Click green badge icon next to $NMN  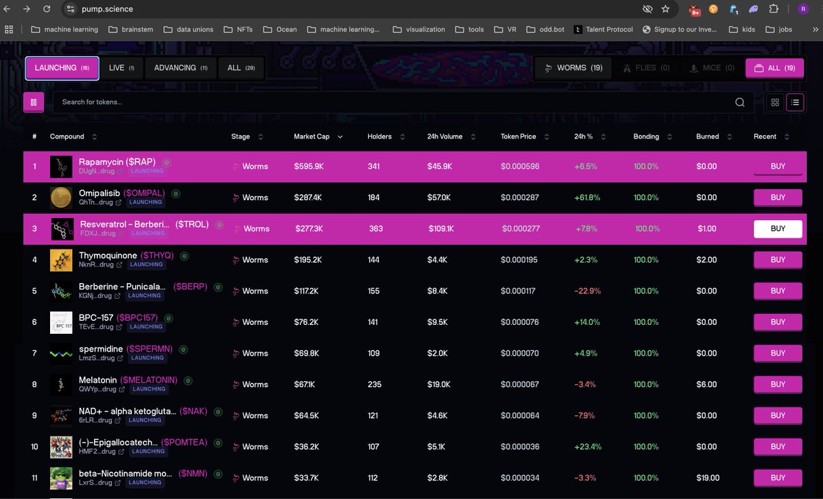click(217, 474)
